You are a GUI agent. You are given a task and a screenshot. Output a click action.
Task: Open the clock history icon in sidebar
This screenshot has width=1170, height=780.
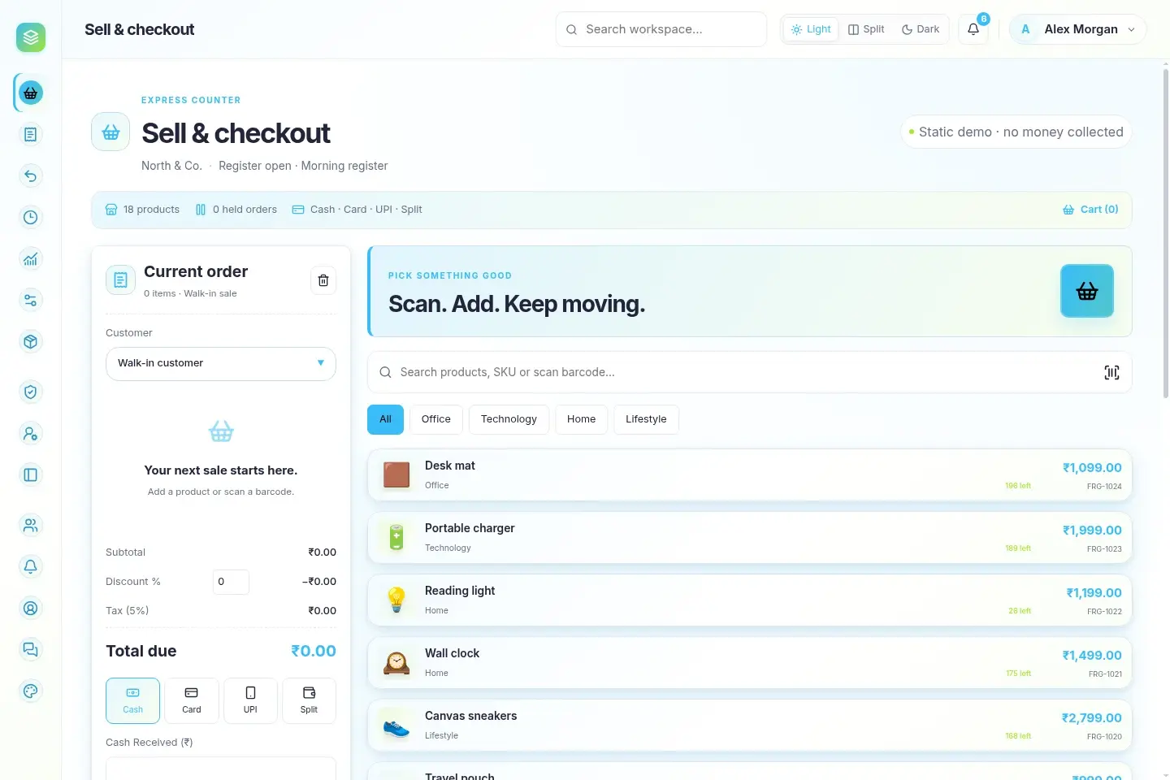tap(31, 217)
